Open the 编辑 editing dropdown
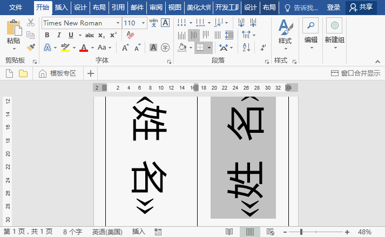The height and width of the screenshot is (237, 385). click(x=310, y=32)
